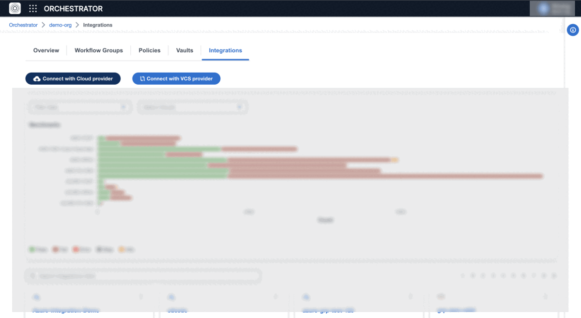The width and height of the screenshot is (581, 318).
Task: Select the cloud icon on the Azure Integration Demo card
Action: pyautogui.click(x=37, y=297)
